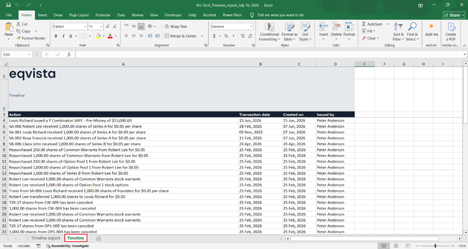Open Conditional Formatting menu
This screenshot has width=468, height=249.
(x=269, y=32)
